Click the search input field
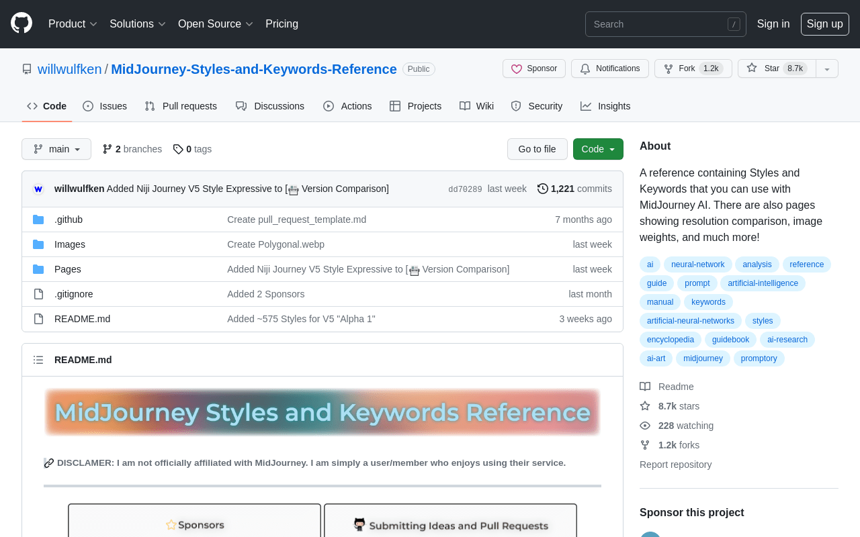The height and width of the screenshot is (537, 860). point(666,24)
